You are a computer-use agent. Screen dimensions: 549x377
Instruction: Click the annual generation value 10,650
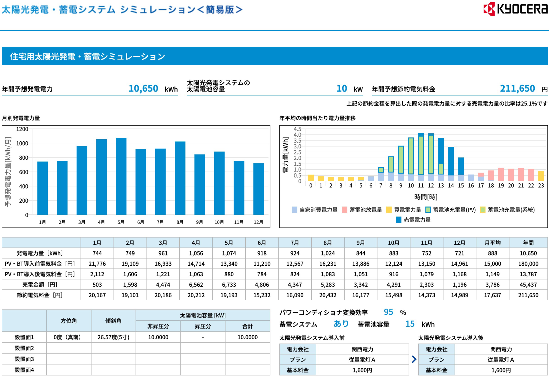[143, 88]
